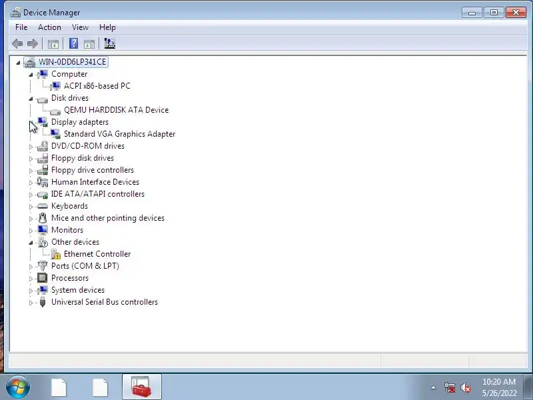Click the toolbox taskbar button

(141, 387)
